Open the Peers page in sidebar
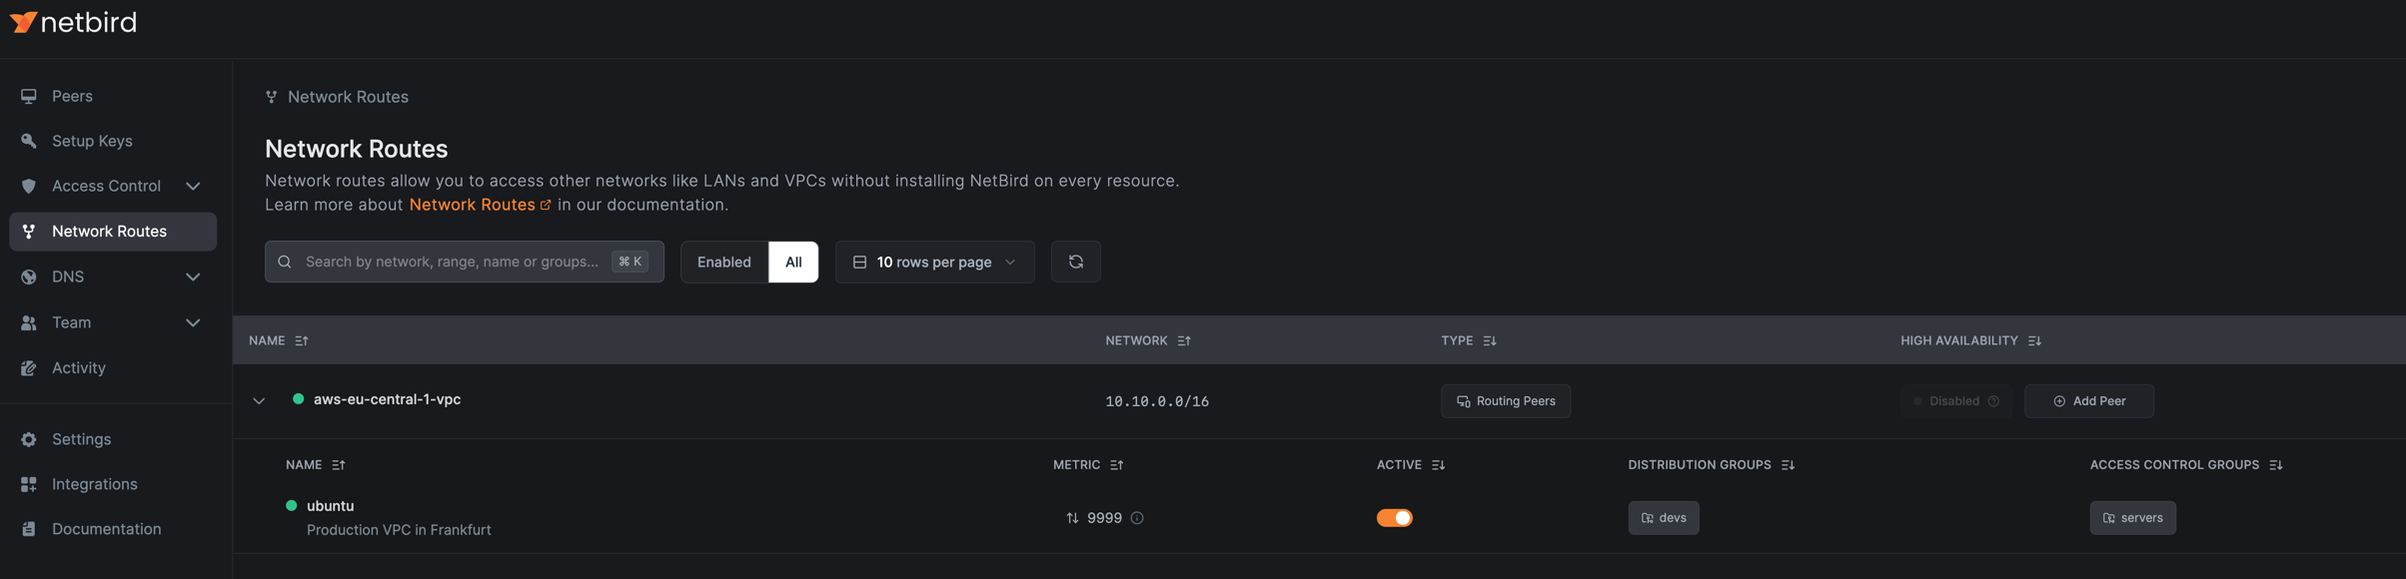 pyautogui.click(x=72, y=96)
